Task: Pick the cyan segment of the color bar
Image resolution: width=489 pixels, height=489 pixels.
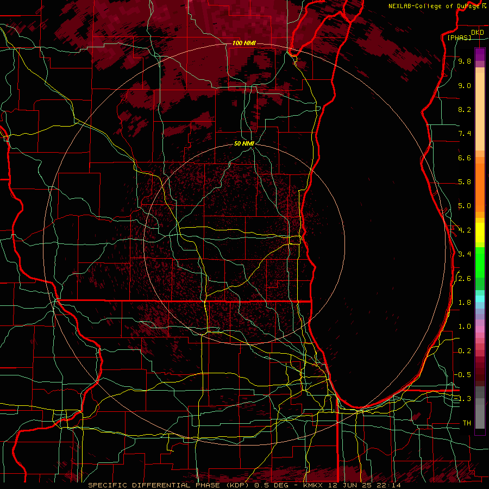Action: [x=480, y=299]
